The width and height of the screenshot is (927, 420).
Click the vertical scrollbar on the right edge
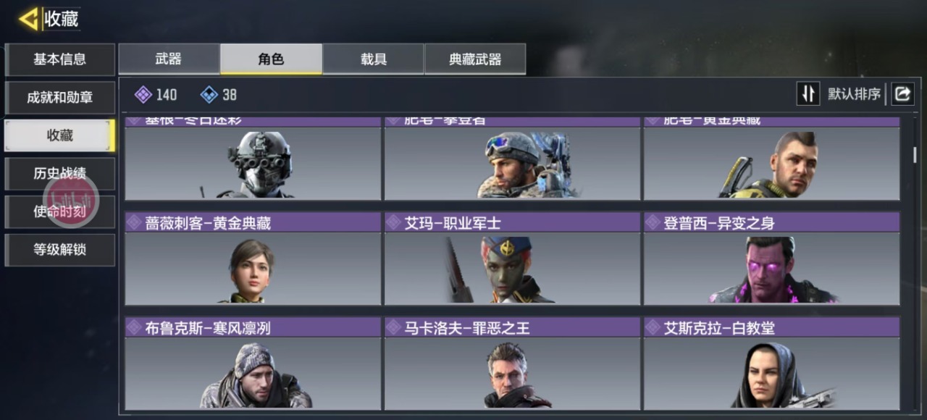click(915, 154)
